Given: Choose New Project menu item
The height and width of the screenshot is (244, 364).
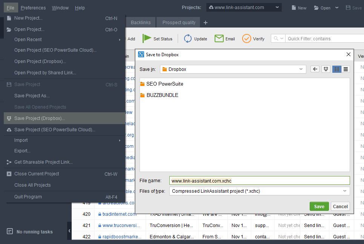Looking at the screenshot, I should point(65,18).
